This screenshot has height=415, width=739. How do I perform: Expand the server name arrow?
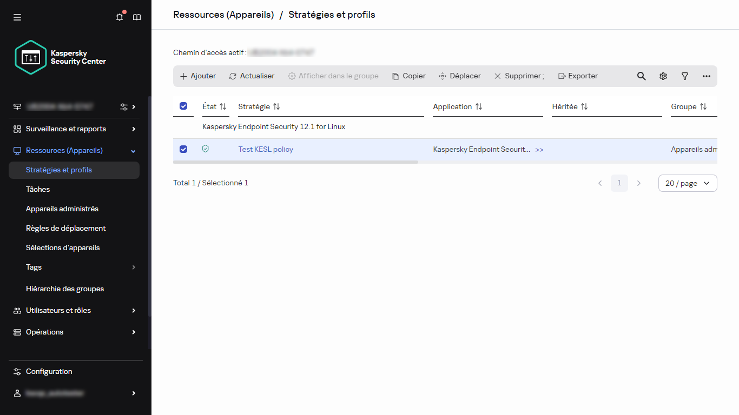134,106
